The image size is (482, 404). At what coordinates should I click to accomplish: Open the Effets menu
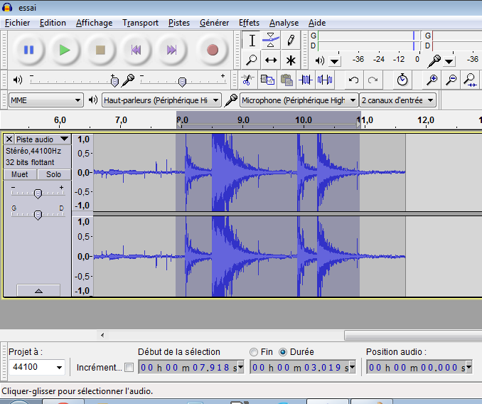(249, 23)
